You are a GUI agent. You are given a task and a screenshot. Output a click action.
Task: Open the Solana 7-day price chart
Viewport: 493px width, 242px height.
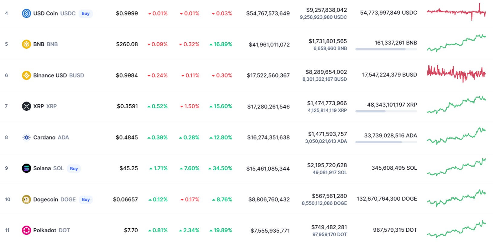click(x=456, y=167)
